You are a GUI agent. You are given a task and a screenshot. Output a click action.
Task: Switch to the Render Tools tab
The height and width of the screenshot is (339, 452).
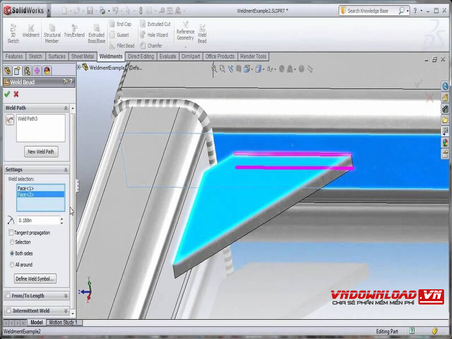tap(253, 56)
